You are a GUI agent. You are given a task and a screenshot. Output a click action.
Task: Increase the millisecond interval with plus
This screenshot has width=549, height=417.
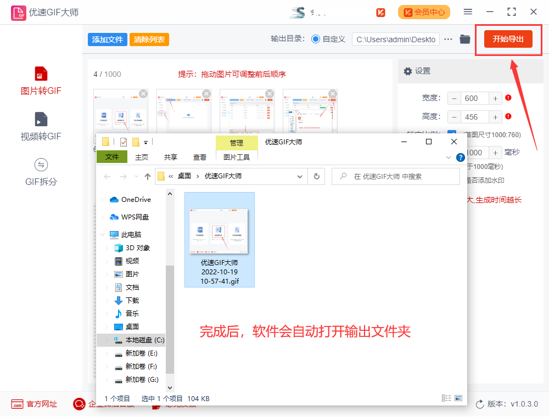[x=495, y=153]
